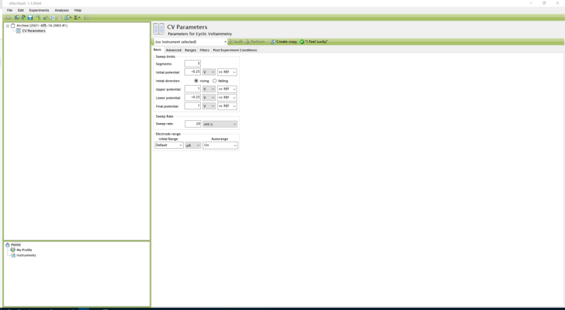Click the open archive toolbar icon

pos(23,17)
